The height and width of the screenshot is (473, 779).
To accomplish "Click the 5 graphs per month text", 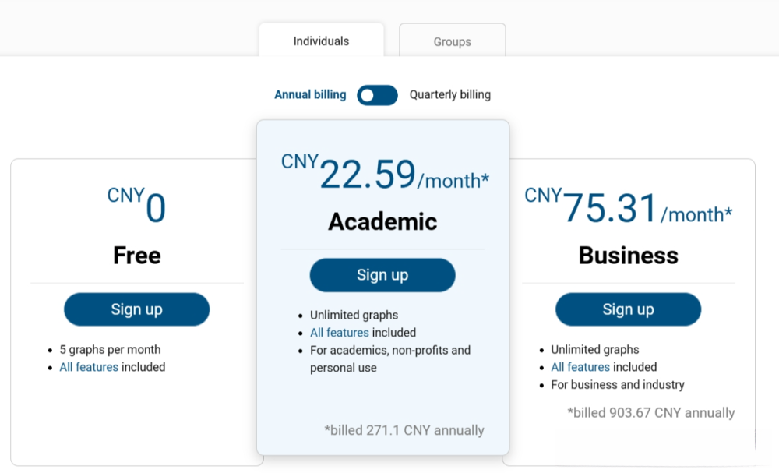I will (x=110, y=350).
